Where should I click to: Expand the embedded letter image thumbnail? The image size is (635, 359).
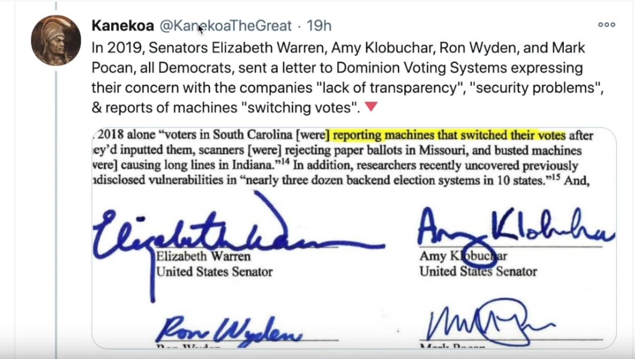coord(354,238)
